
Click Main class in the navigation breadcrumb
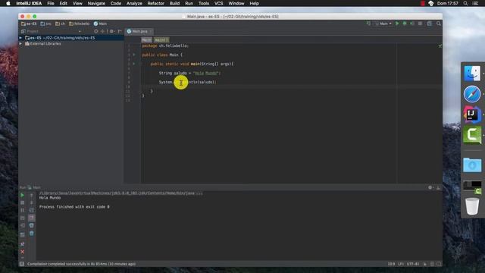(x=100, y=24)
